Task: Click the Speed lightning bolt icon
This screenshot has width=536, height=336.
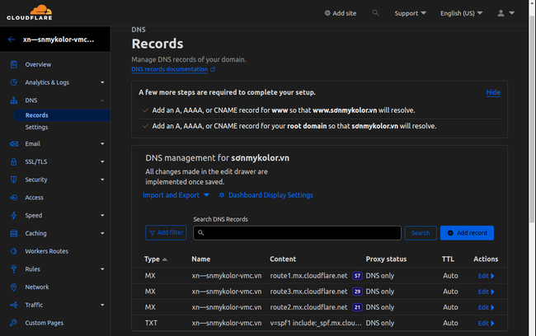Action: click(14, 216)
